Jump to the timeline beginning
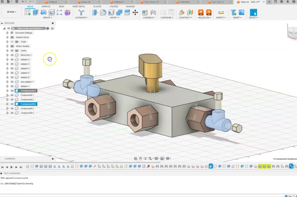 coord(2,167)
